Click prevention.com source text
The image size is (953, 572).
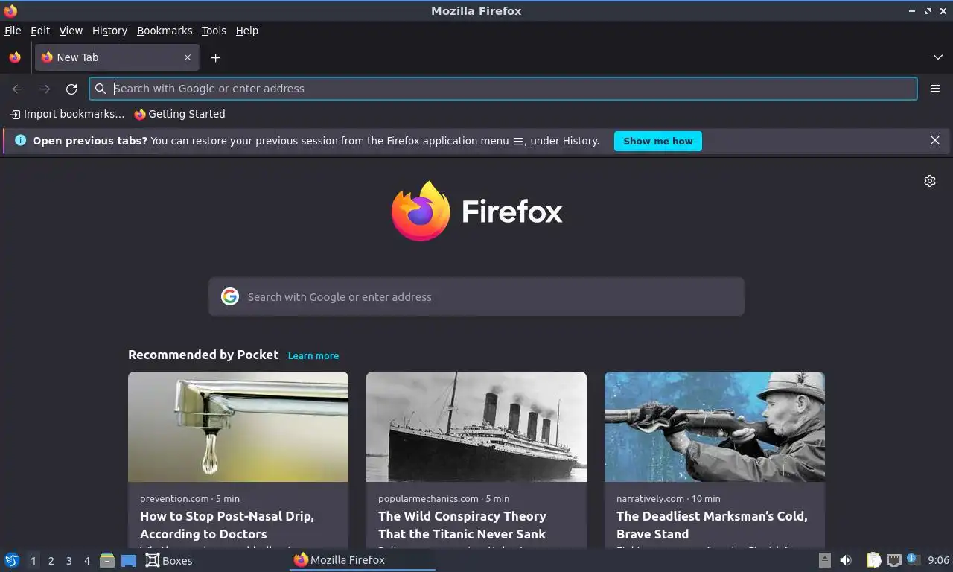coord(174,498)
